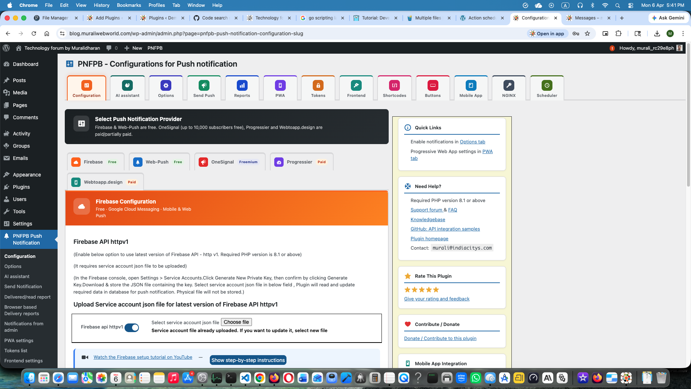The width and height of the screenshot is (691, 389).
Task: Click Choose file for service account json
Action: 236,322
